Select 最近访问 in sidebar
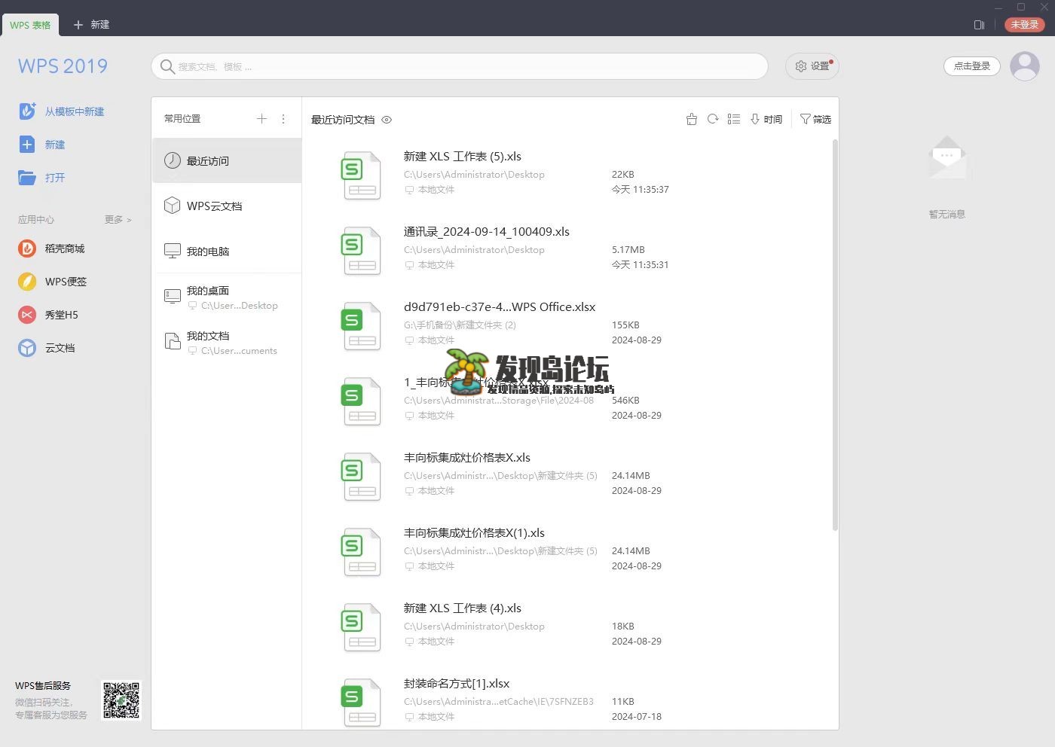Image resolution: width=1055 pixels, height=747 pixels. point(227,160)
